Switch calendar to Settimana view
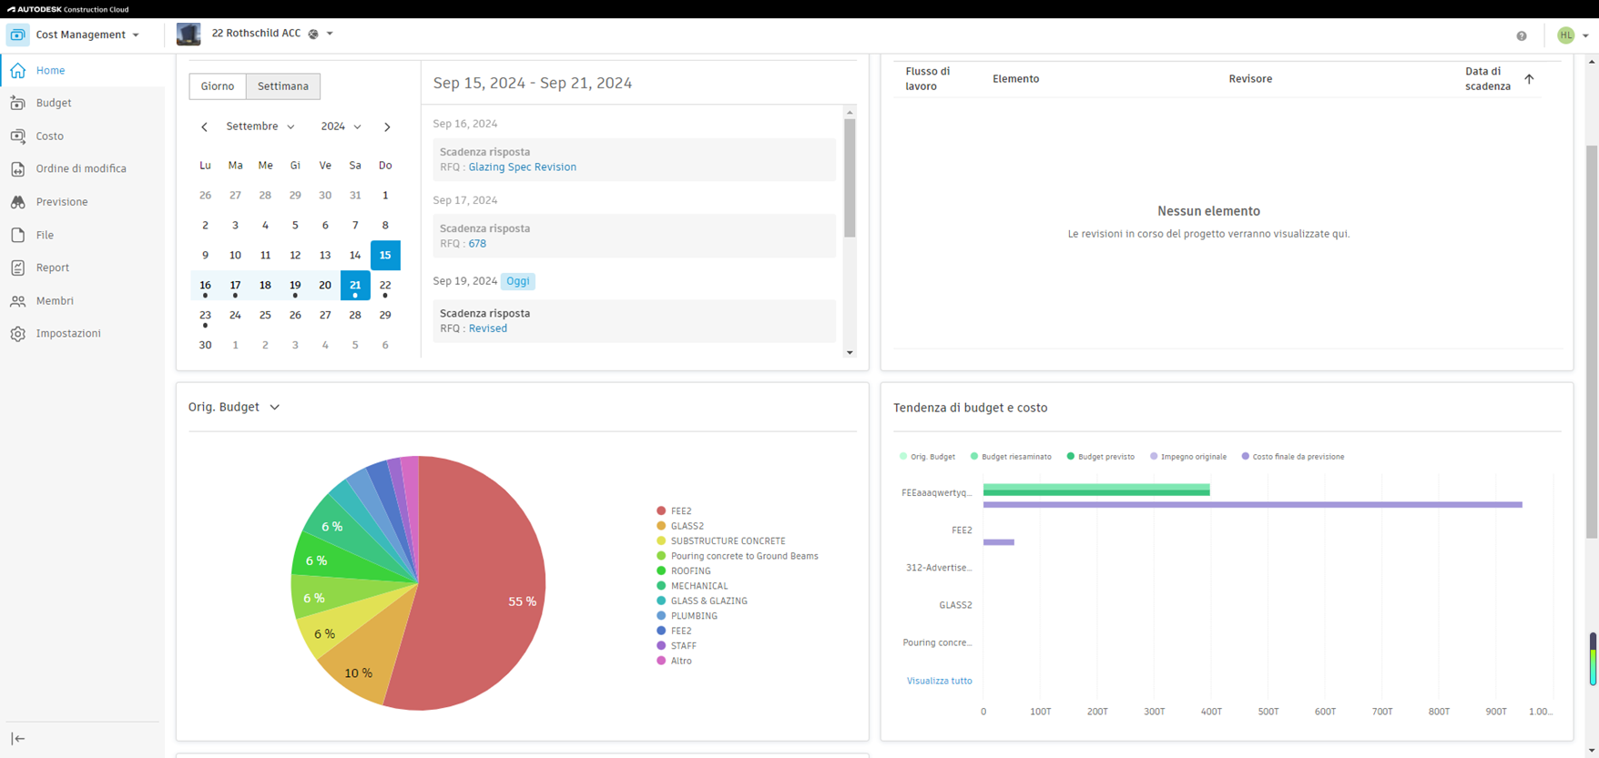1599x758 pixels. pyautogui.click(x=283, y=86)
